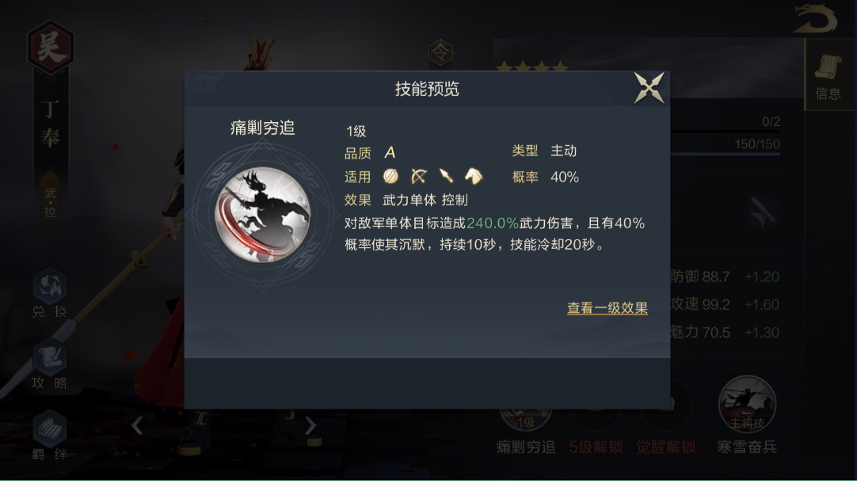Select the bow archer troop icon
Viewport: 857px width, 481px height.
pyautogui.click(x=419, y=176)
